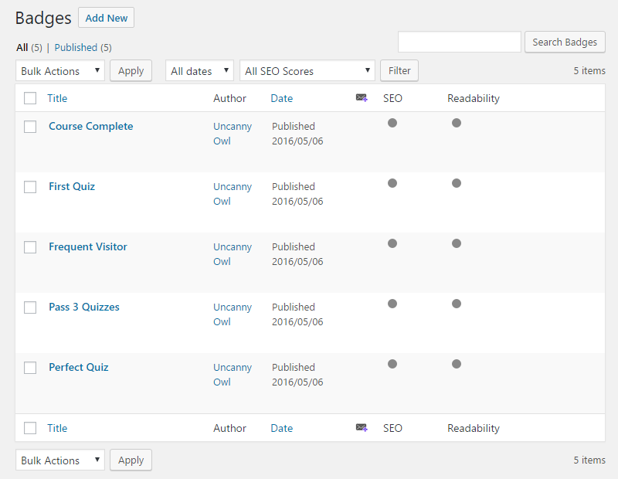Open the Perfect Quiz badge link
This screenshot has width=618, height=479.
78,367
